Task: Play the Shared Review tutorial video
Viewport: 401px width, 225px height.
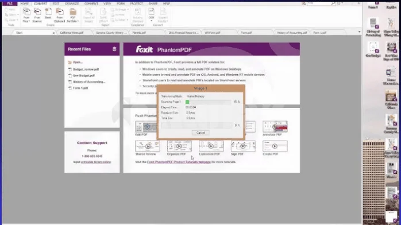Action: 148,146
